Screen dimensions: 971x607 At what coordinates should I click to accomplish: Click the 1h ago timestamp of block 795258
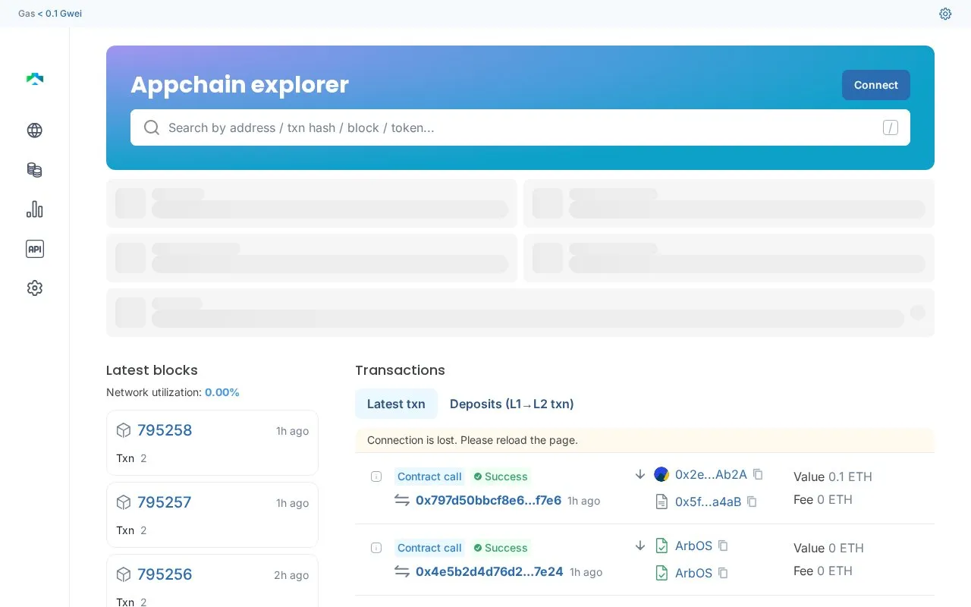pyautogui.click(x=292, y=431)
